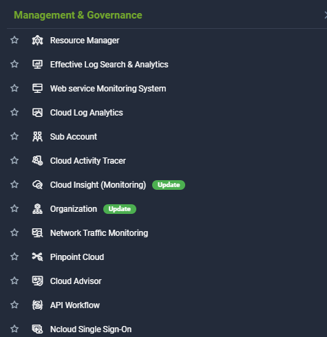
Task: Click the Effective Log Search & Analytics icon
Action: point(37,65)
